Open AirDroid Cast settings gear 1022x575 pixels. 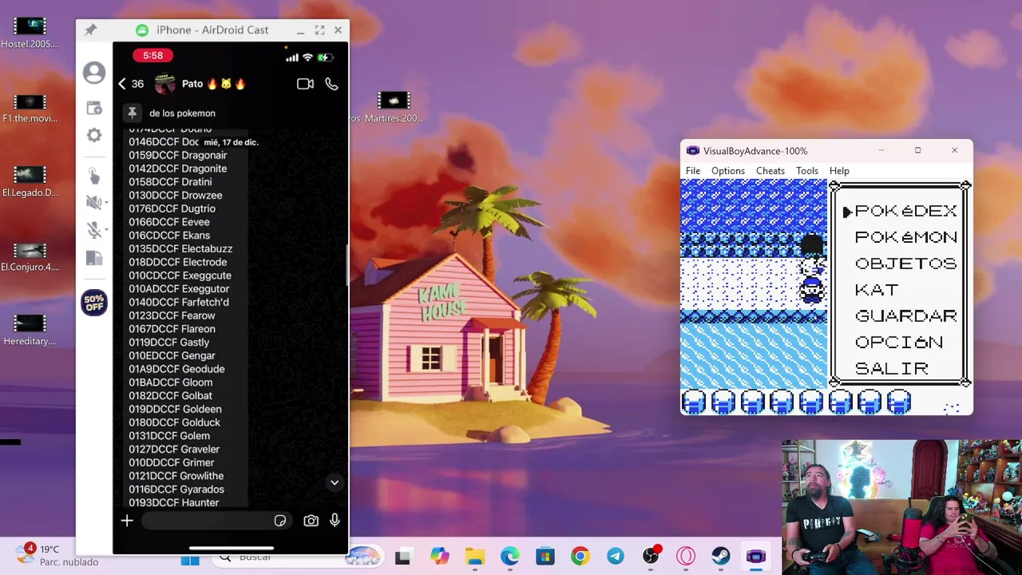click(94, 135)
